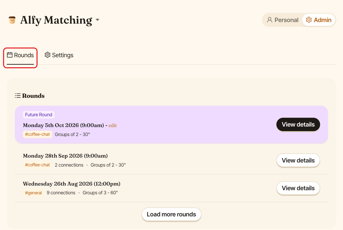Click #coffee-chat tag in 28th Sep round
Screen dimensions: 343x230
tap(38, 165)
